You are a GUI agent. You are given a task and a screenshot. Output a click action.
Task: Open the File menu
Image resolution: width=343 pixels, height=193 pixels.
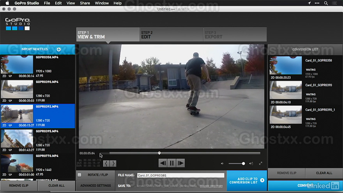(47, 3)
